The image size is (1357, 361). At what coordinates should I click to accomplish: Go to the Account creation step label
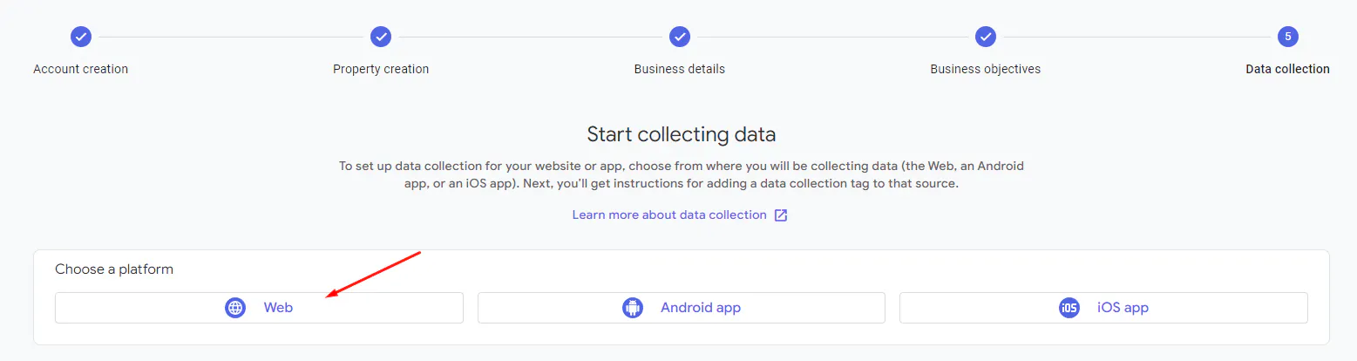coord(81,69)
